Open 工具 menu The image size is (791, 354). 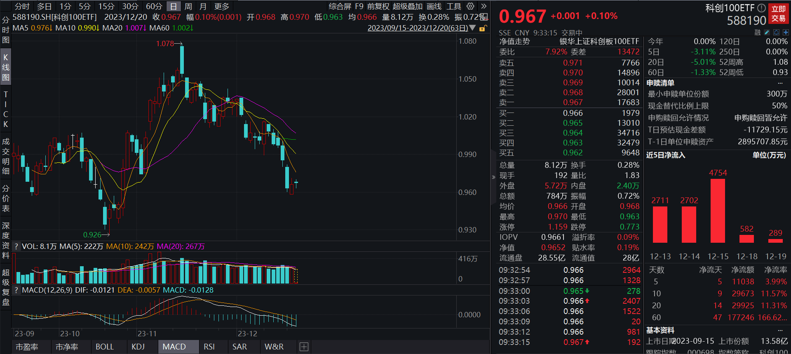[454, 6]
